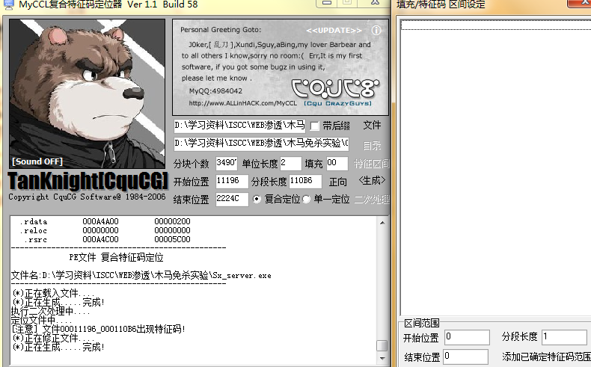Screen dimensions: 591x367
Task: Toggle the [Sound OFF] label
Action: coord(37,161)
